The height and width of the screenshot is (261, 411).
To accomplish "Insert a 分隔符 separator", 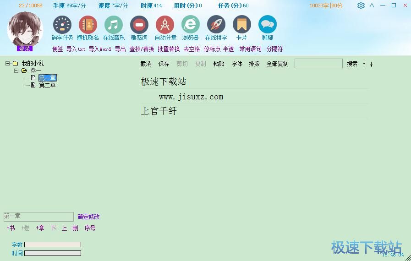I will [275, 49].
